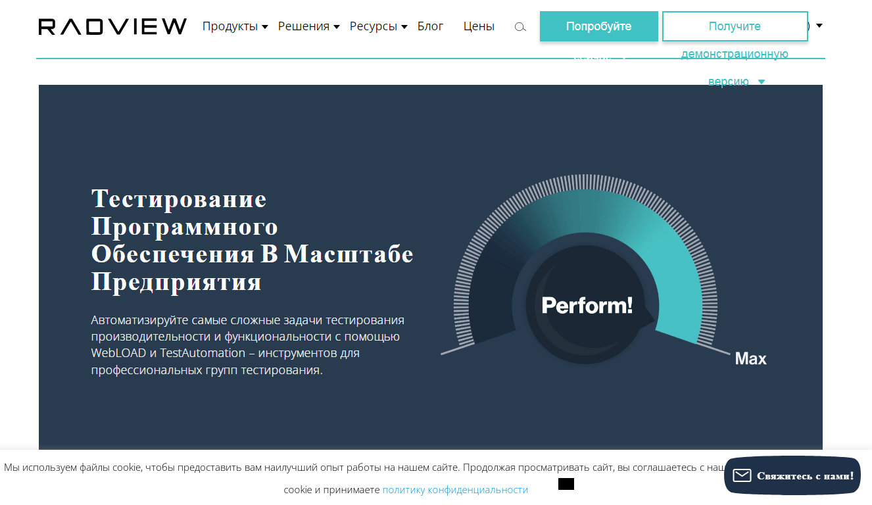Open the language selector caret at top right
872x505 pixels.
coord(818,26)
